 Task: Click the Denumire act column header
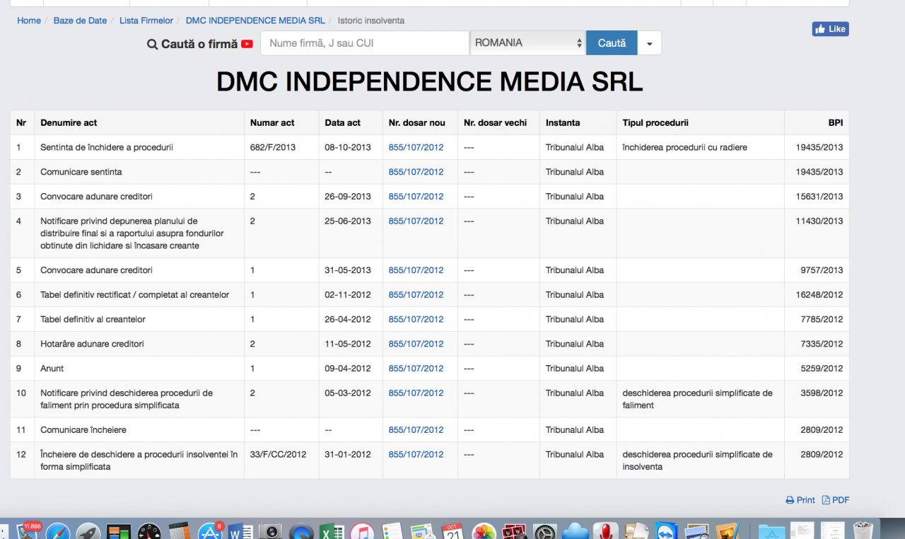click(69, 122)
